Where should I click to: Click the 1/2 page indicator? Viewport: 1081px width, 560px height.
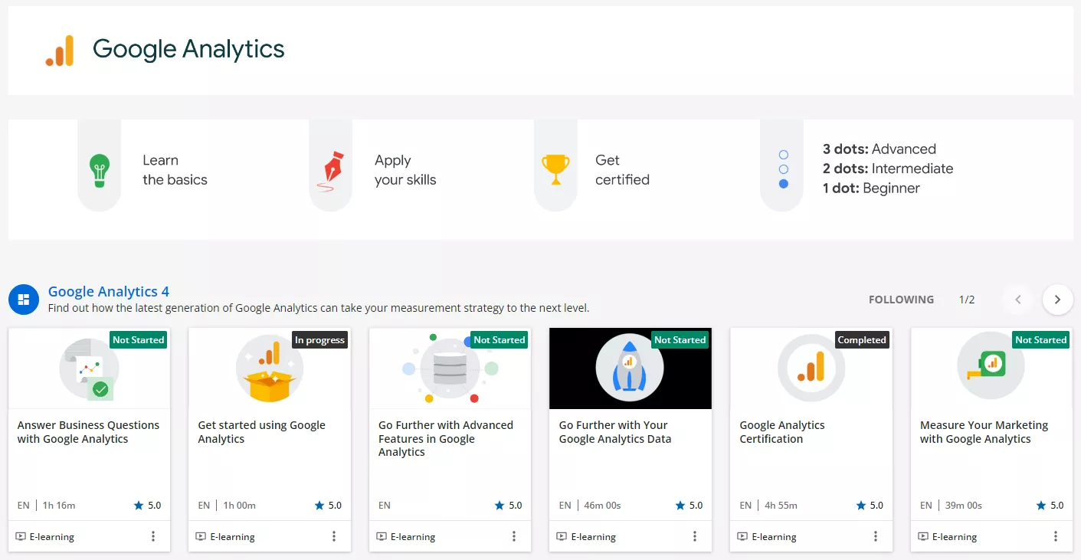967,300
